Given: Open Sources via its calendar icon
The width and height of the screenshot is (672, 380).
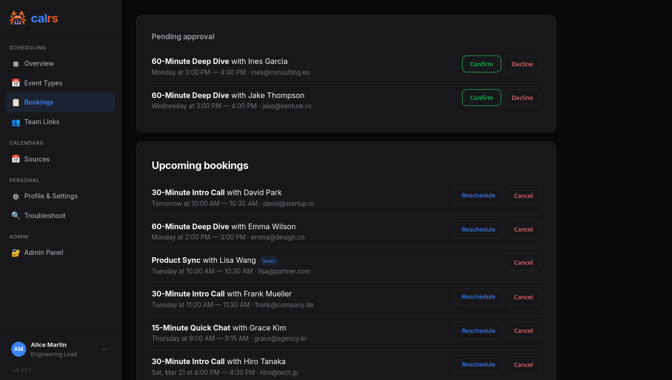Looking at the screenshot, I should click(x=16, y=159).
